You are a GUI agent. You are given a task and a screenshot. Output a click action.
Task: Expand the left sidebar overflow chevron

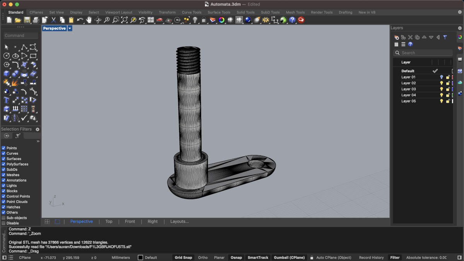38,142
